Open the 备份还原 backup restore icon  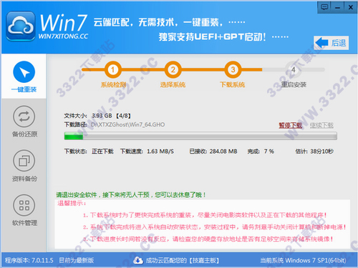tap(24, 116)
